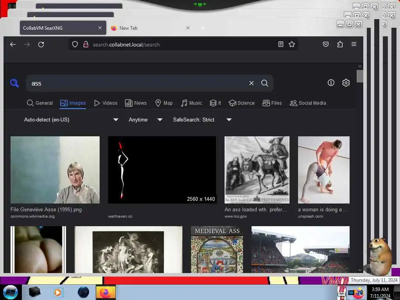Open the Medieval Ass book cover thumbnail
The image size is (400, 300).
[x=217, y=250]
